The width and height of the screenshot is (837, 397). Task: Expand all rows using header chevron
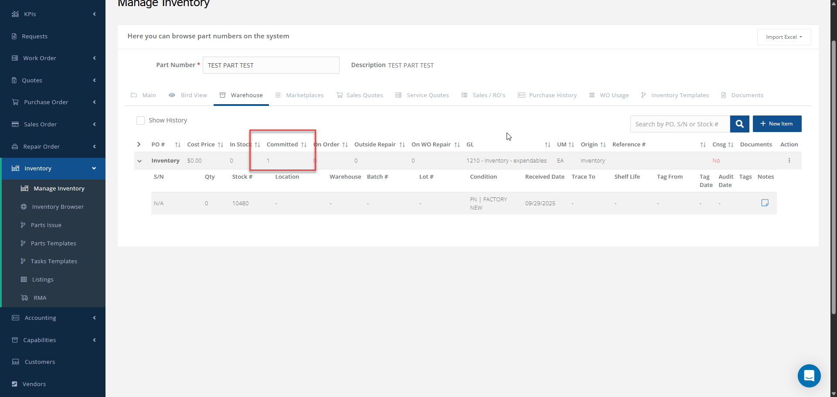coord(139,144)
